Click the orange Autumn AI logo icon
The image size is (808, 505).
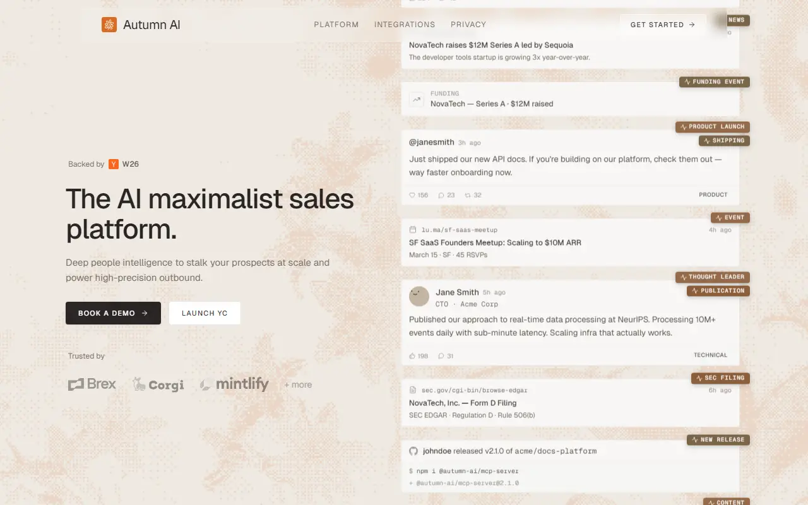pyautogui.click(x=109, y=25)
